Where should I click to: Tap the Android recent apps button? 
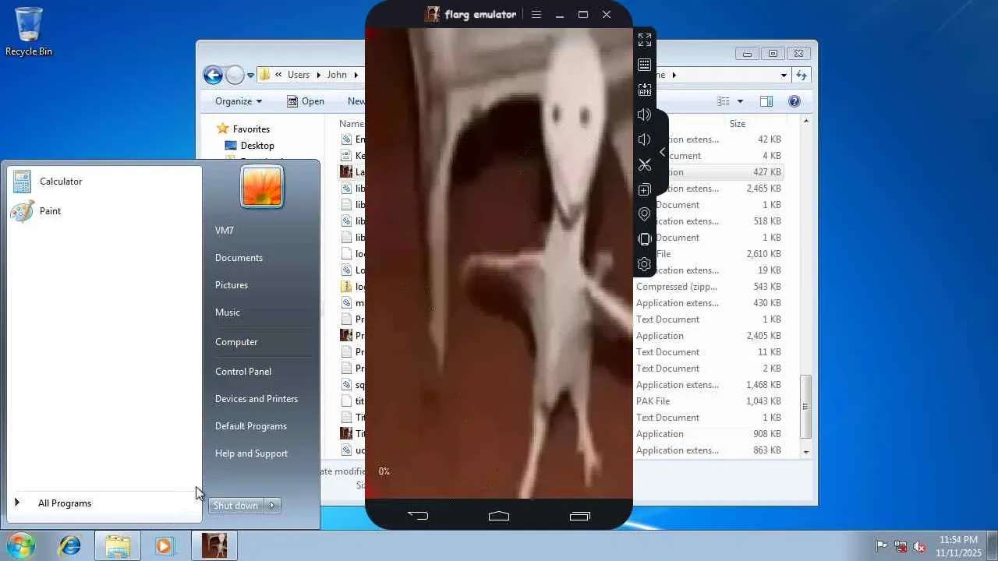pos(580,515)
